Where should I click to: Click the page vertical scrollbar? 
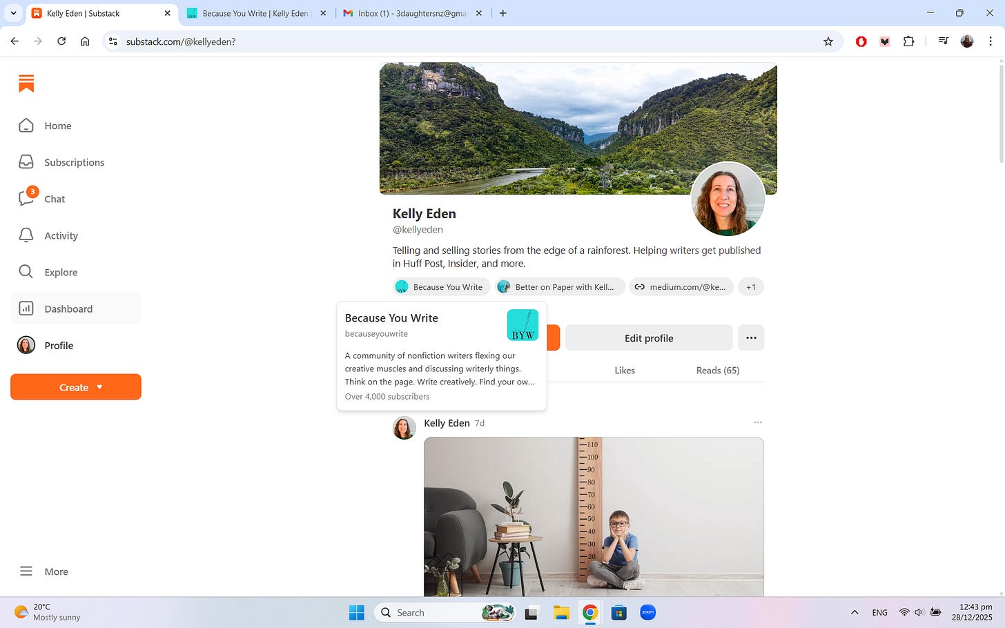[x=1001, y=114]
